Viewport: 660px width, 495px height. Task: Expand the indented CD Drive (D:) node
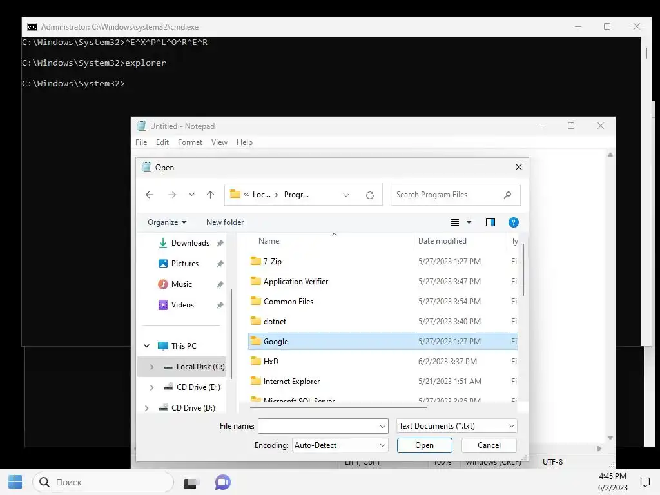coord(152,387)
